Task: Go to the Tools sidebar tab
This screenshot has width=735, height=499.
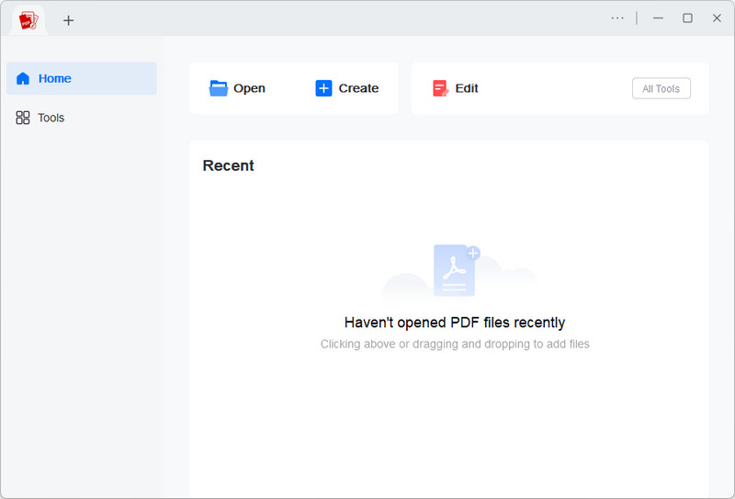Action: 51,118
